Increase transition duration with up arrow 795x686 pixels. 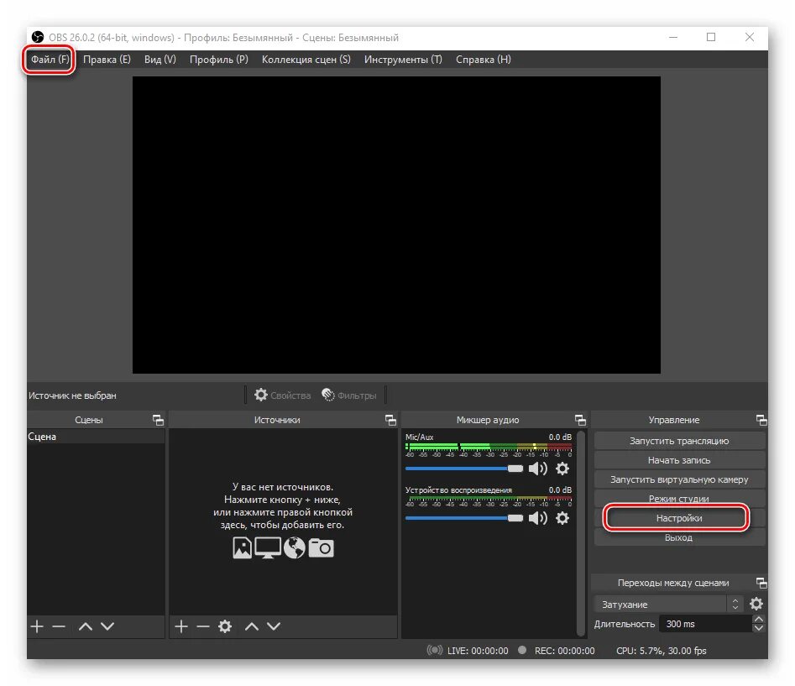coord(759,619)
